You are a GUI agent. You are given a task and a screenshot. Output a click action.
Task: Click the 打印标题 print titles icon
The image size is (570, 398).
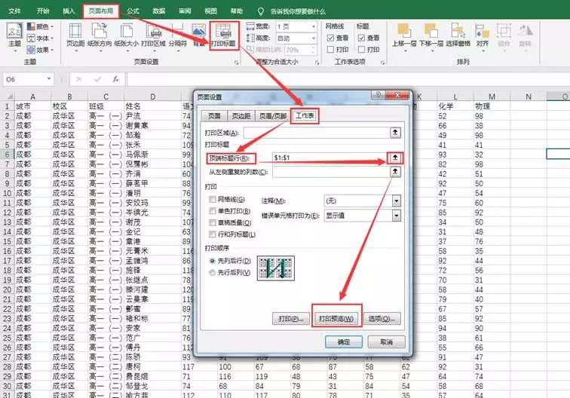pos(224,35)
